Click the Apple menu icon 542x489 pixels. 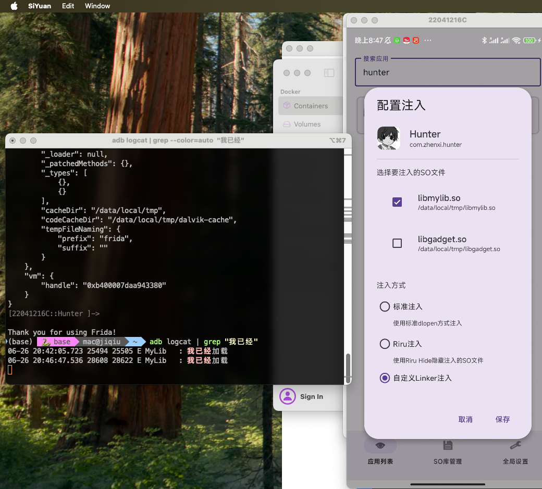[x=14, y=6]
